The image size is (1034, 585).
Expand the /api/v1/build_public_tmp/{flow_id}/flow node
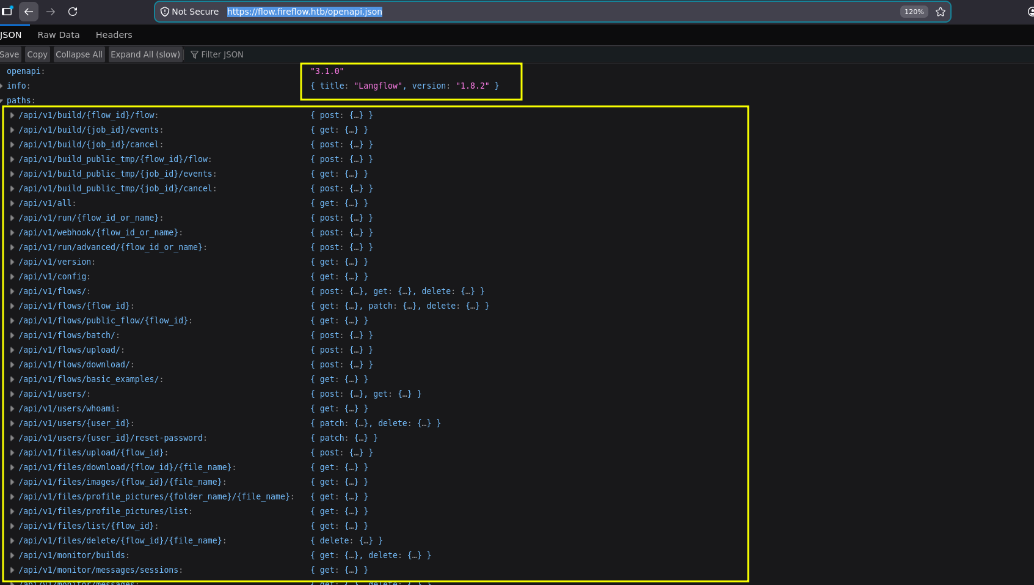12,159
